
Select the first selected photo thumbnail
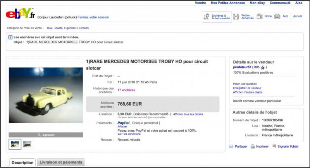point(15,144)
